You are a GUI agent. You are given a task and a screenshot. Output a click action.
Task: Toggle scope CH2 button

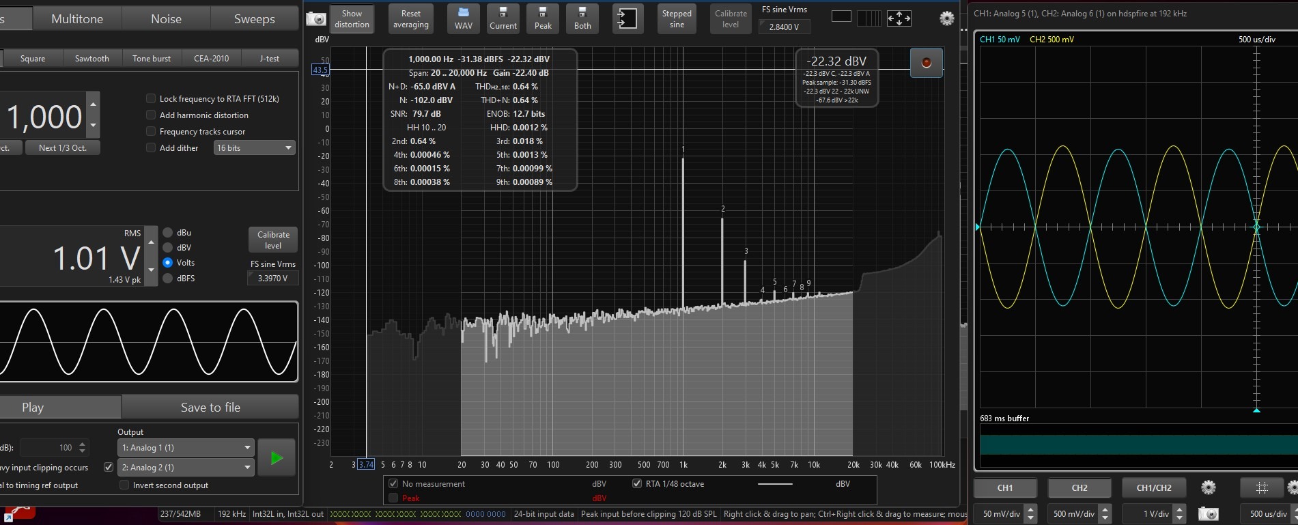pos(1080,487)
